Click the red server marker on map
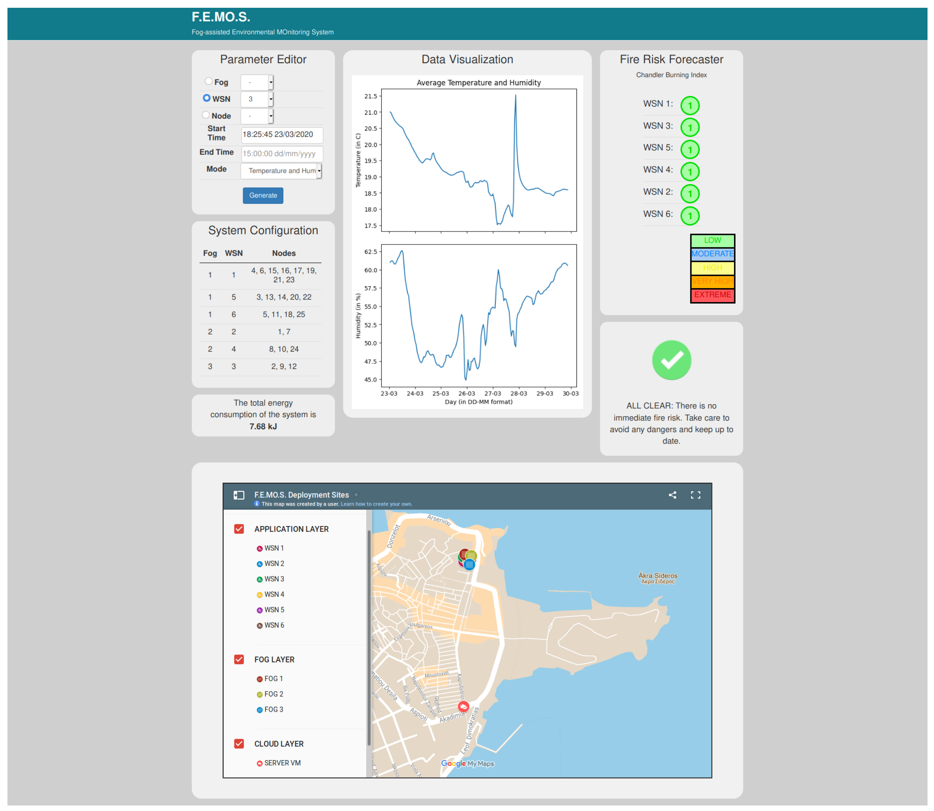Screen dimensions: 934x811 click(x=463, y=706)
